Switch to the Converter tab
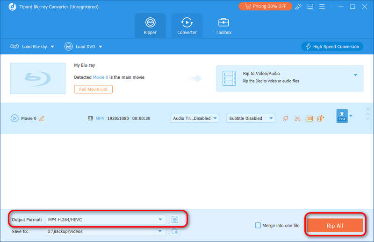This screenshot has height=242, width=374. (187, 26)
